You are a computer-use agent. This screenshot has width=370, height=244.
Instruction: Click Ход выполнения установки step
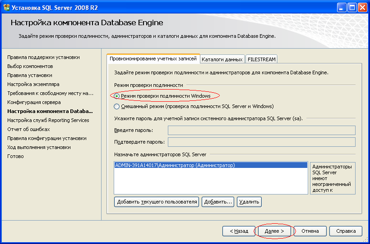click(x=39, y=148)
